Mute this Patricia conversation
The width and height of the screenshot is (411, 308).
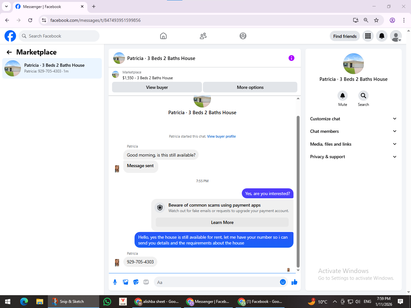tap(343, 96)
